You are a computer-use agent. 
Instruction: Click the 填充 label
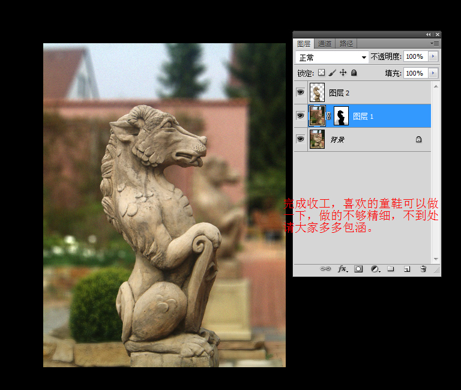point(393,73)
